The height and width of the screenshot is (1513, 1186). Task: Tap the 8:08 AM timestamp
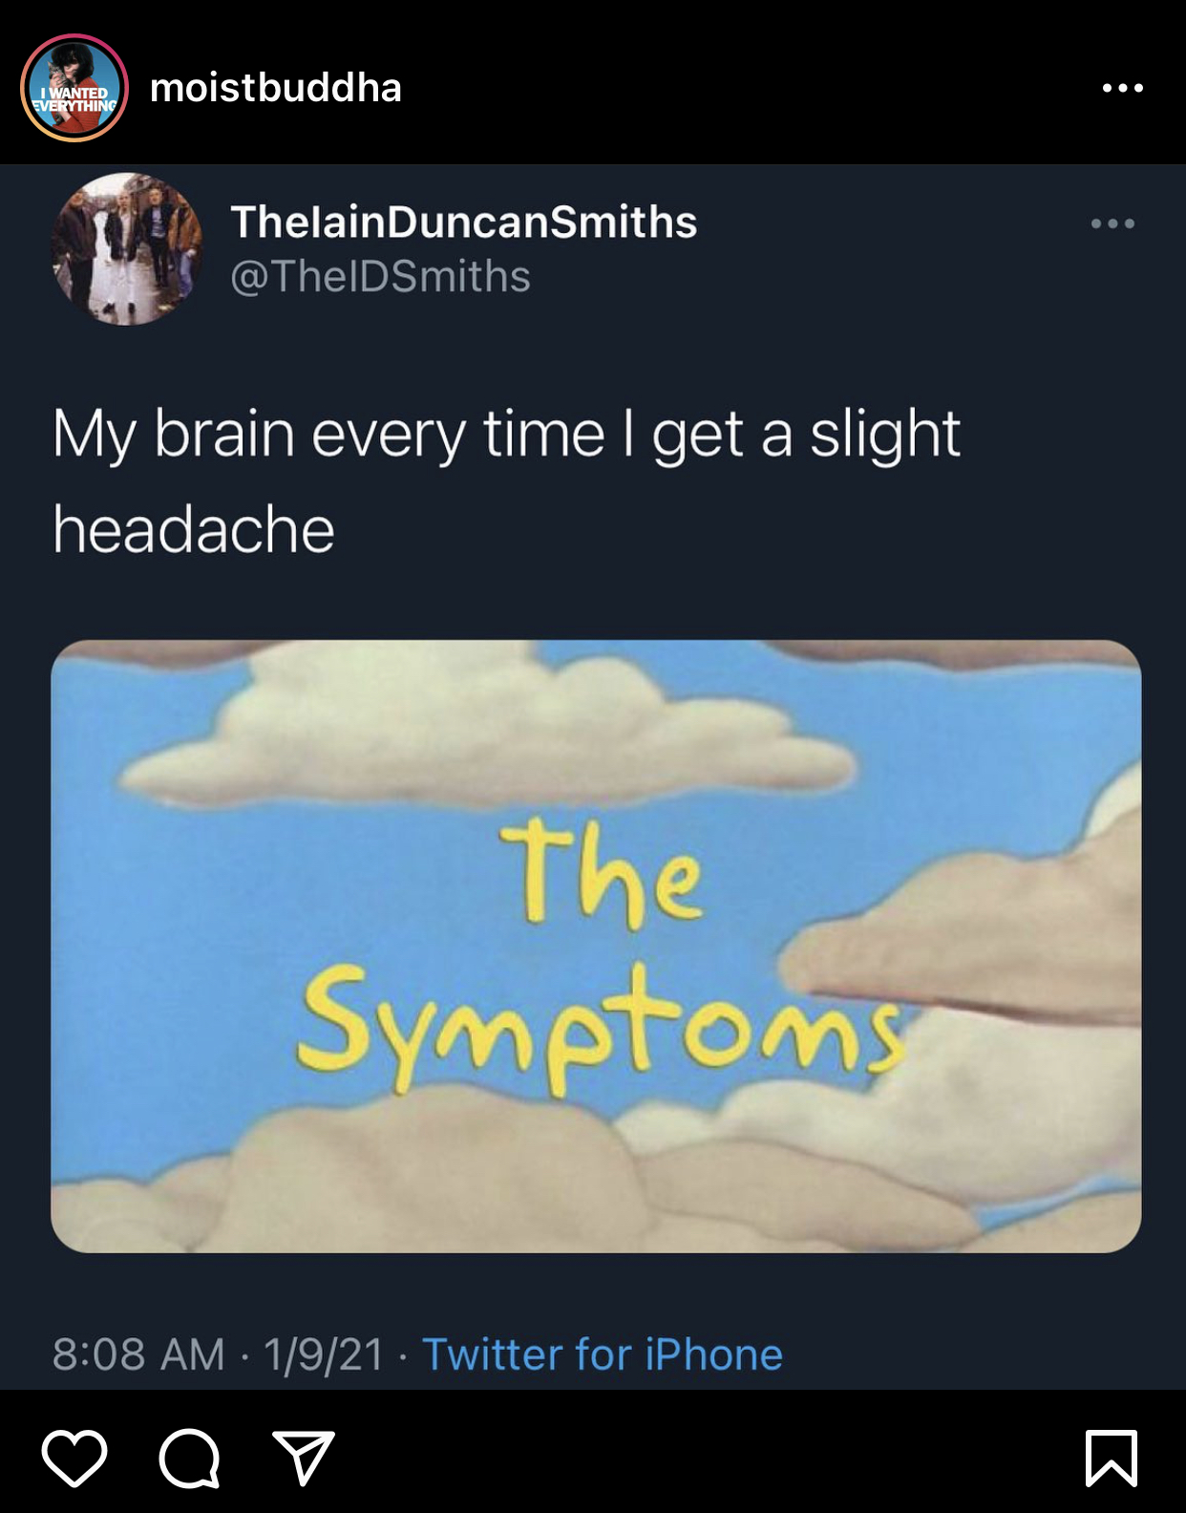coord(138,1354)
